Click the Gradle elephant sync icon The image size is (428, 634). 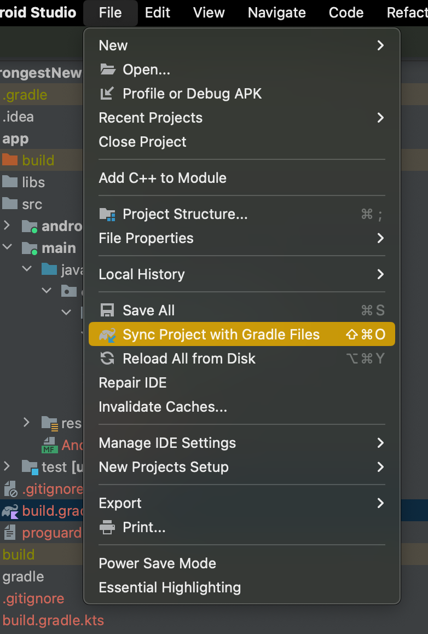pos(107,335)
